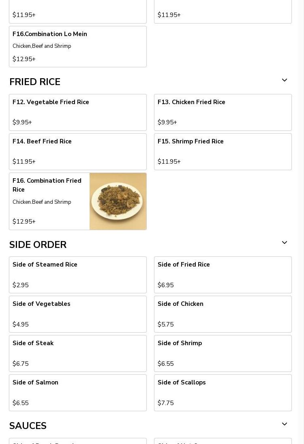Choose F15. Shrimp Fried Rice
Viewport: 304px width, 444px height.
coord(223,152)
